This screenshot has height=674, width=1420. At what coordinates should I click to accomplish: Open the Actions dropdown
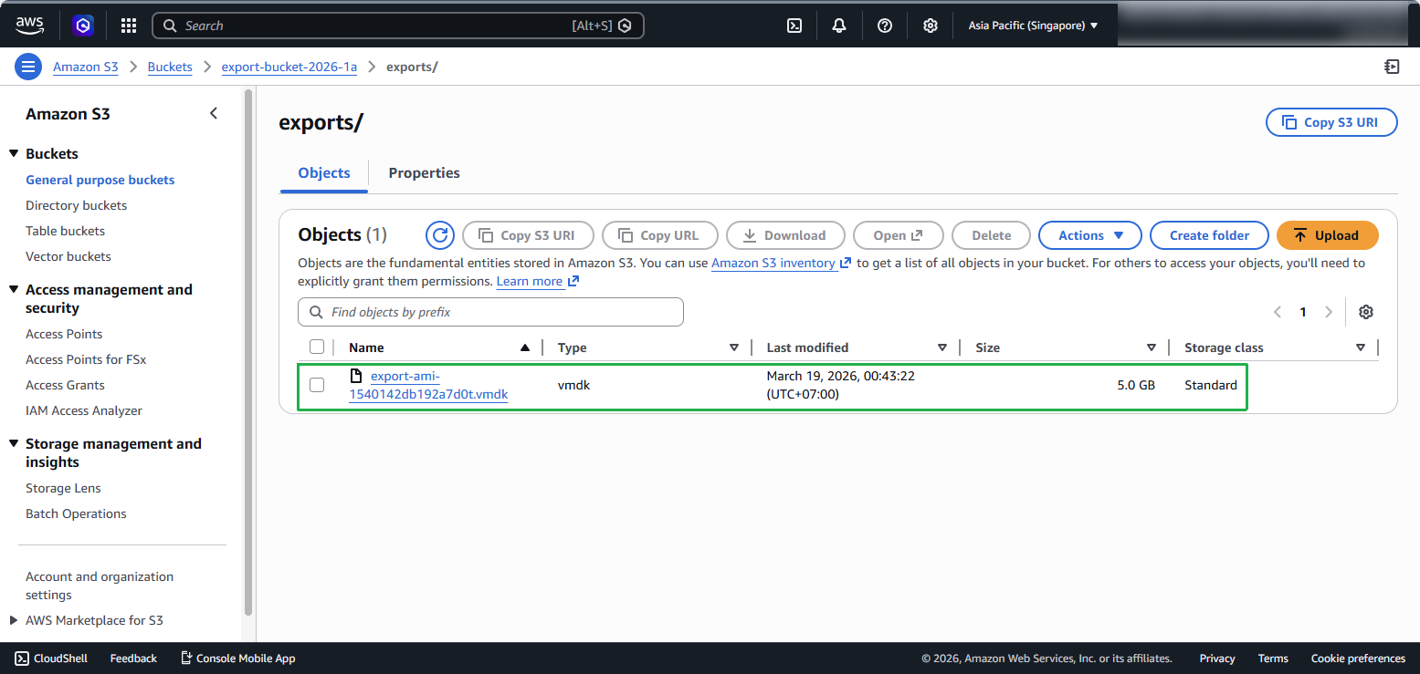coord(1090,235)
